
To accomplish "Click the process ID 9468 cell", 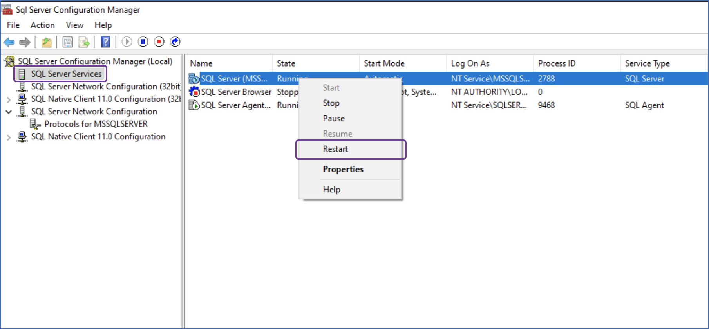I will (546, 105).
